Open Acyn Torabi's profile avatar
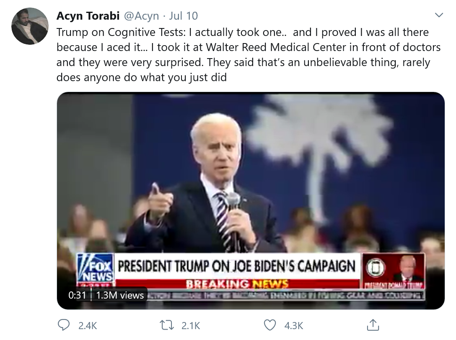Viewport: 456px width, 340px height. (30, 26)
